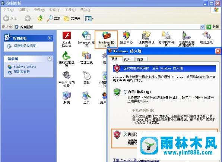
Task: Open Phone and Modem Options (电话和调制解调器选项) icon
Action: click(x=187, y=39)
